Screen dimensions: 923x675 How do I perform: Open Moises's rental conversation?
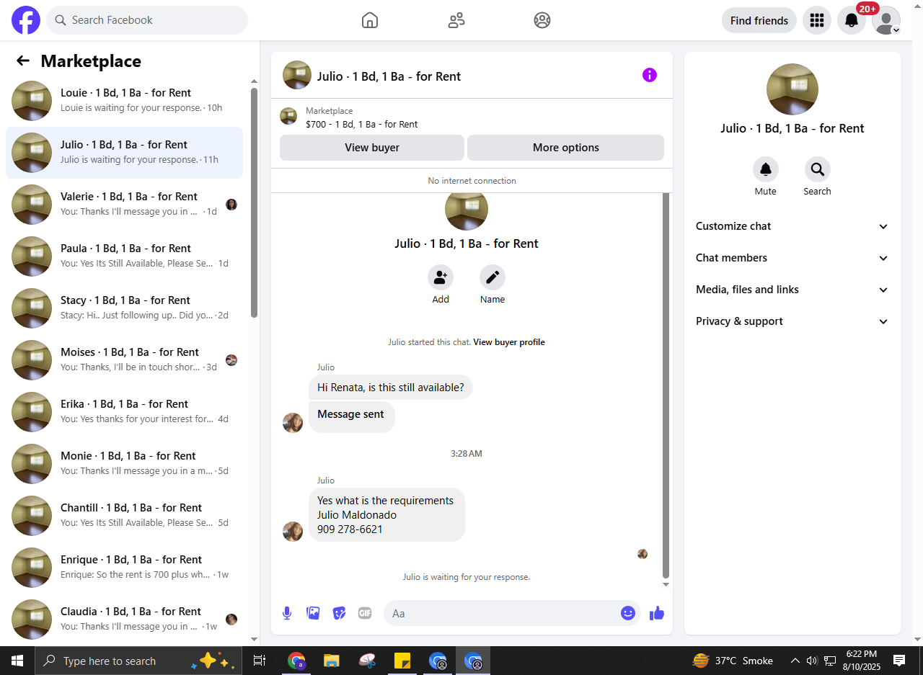(124, 360)
